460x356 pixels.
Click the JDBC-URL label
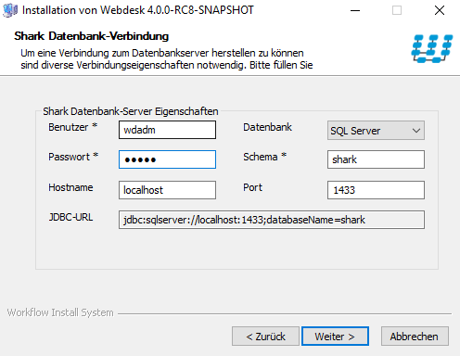70,217
